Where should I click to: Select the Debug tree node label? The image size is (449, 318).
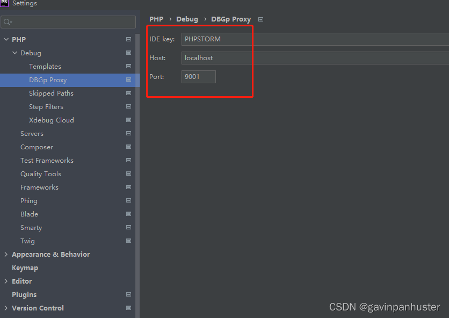(x=31, y=53)
